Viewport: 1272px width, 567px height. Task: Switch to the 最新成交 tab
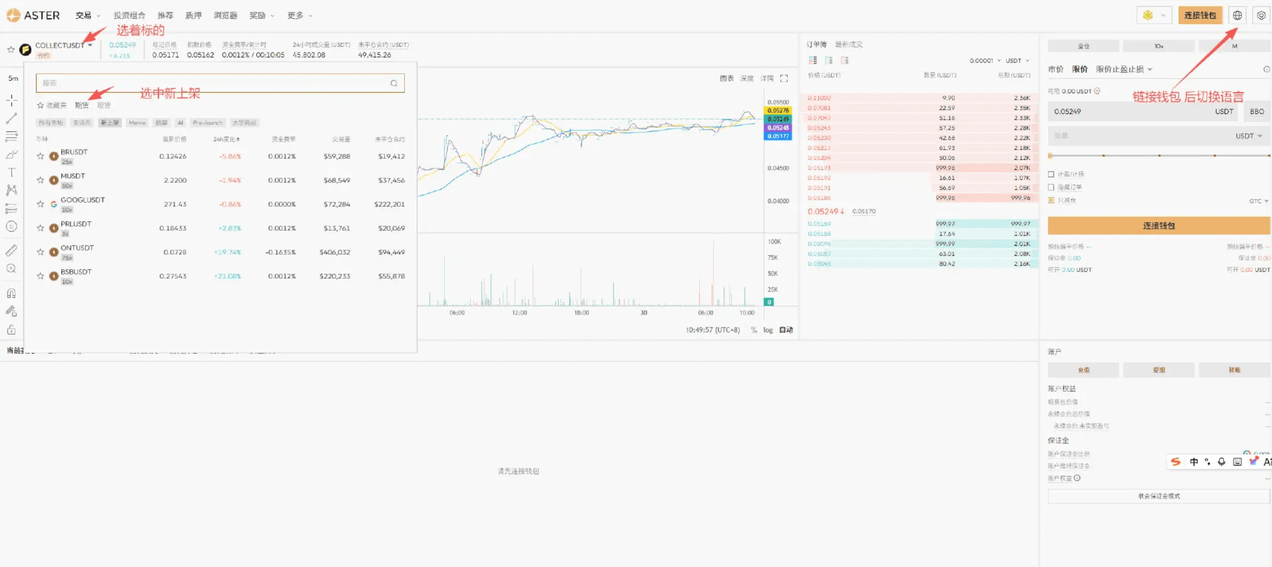[847, 44]
